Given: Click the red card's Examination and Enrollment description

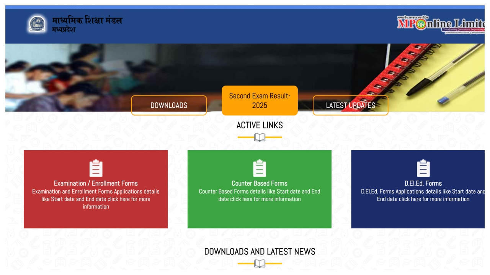Looking at the screenshot, I should (96, 199).
